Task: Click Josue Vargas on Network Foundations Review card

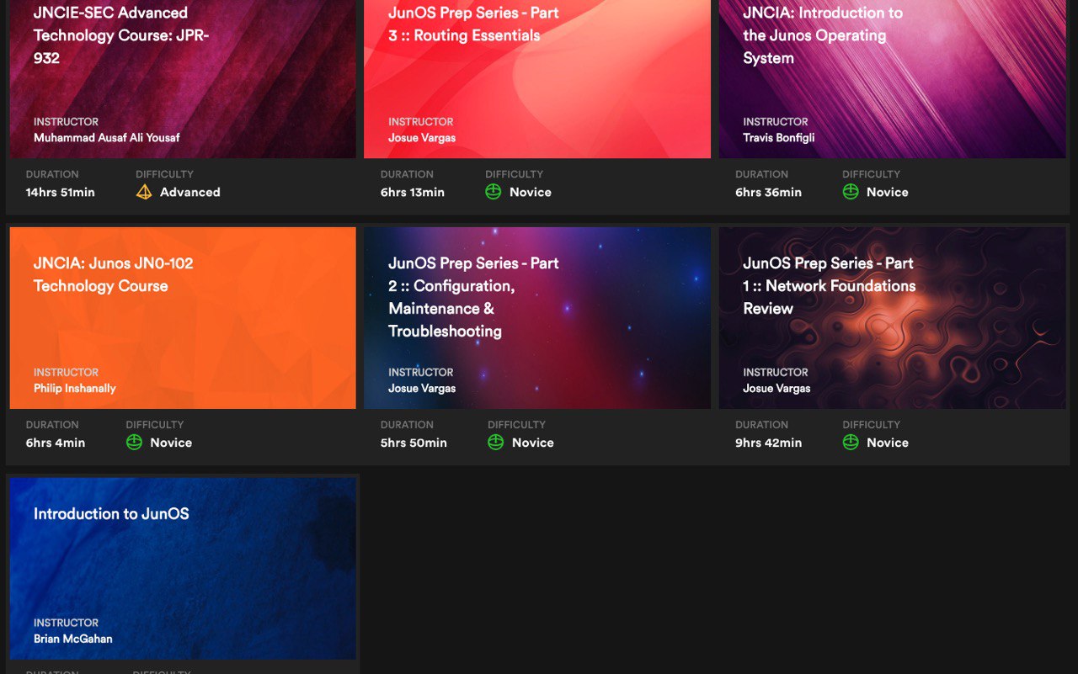Action: [x=776, y=389]
